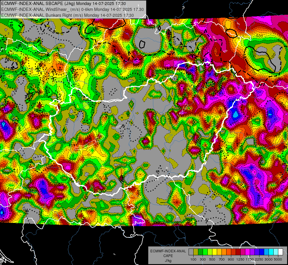Click the legend value 300
The image size is (288, 265).
pos(203,259)
